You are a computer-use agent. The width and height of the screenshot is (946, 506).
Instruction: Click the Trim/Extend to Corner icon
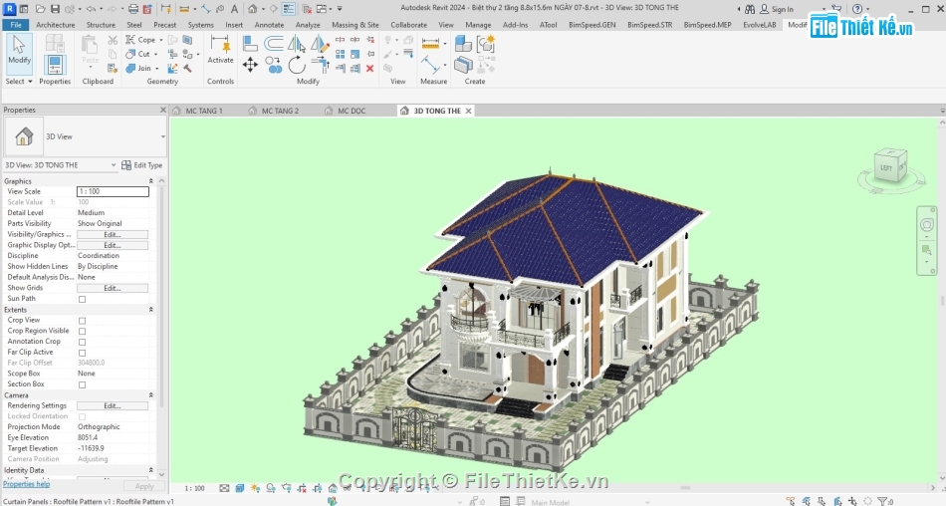tap(320, 65)
